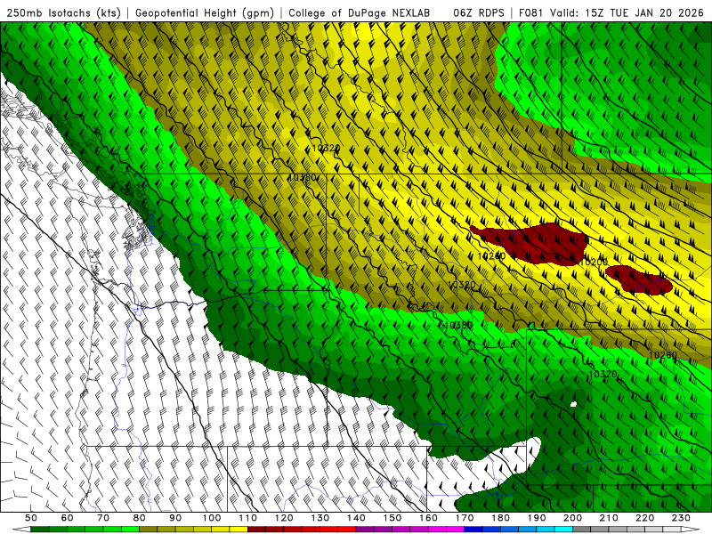Click the 220 value on the color scale

click(x=644, y=518)
